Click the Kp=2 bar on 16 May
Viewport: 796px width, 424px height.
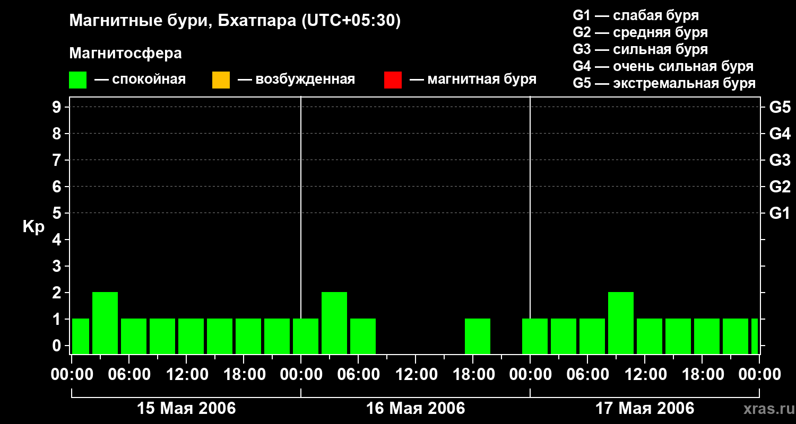pos(334,323)
